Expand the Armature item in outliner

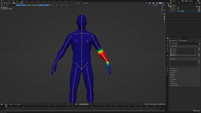[170, 11]
